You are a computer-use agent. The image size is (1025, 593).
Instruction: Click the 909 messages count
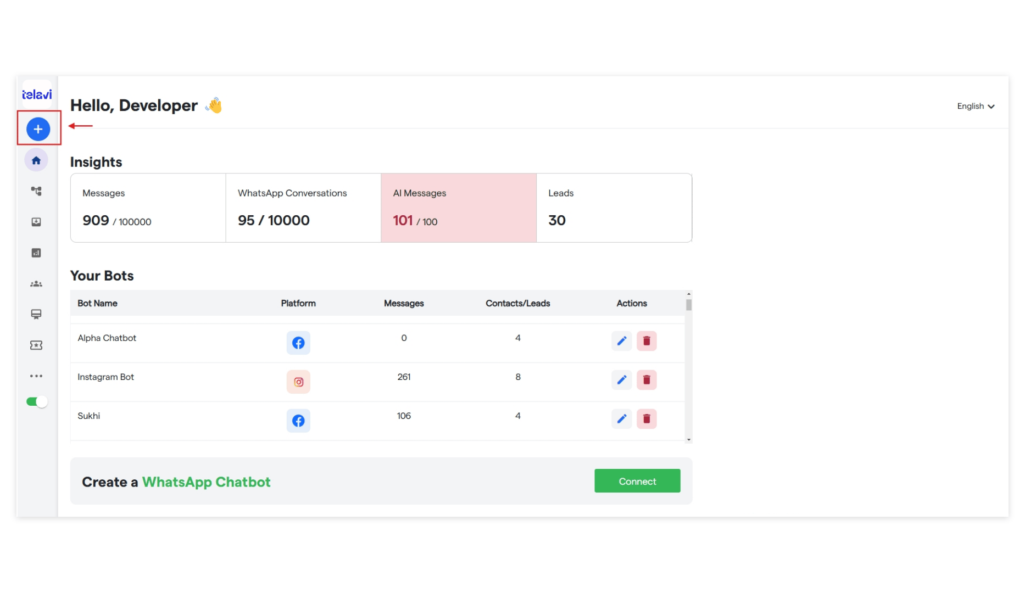pos(96,220)
